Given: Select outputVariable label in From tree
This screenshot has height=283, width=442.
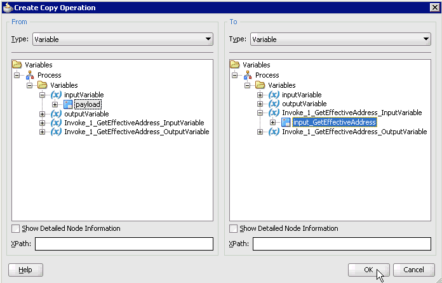Looking at the screenshot, I should tap(86, 114).
